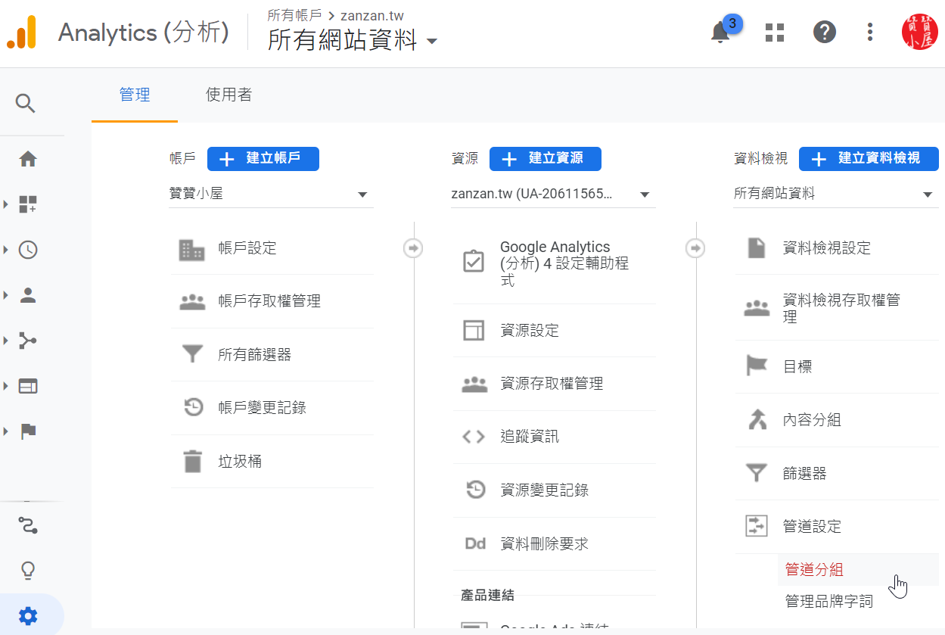The height and width of the screenshot is (635, 945).
Task: Expand Customization sidebar section arrow
Action: (6, 204)
